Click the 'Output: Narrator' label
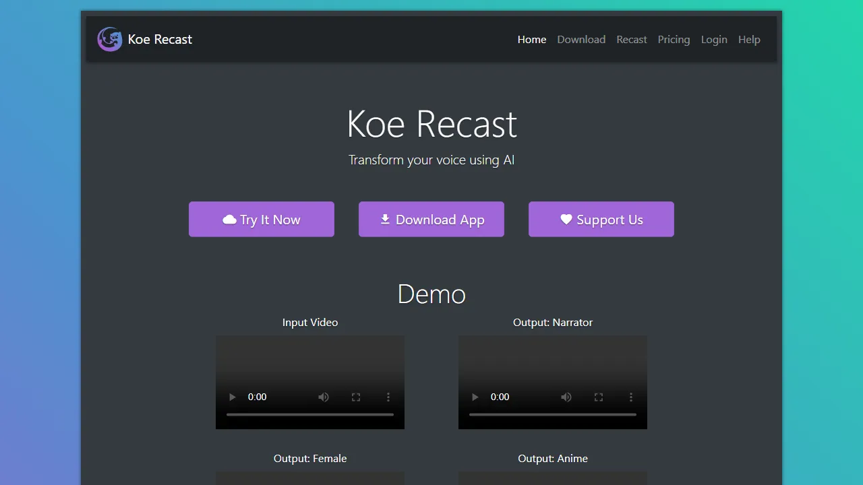The width and height of the screenshot is (863, 485). (x=553, y=322)
